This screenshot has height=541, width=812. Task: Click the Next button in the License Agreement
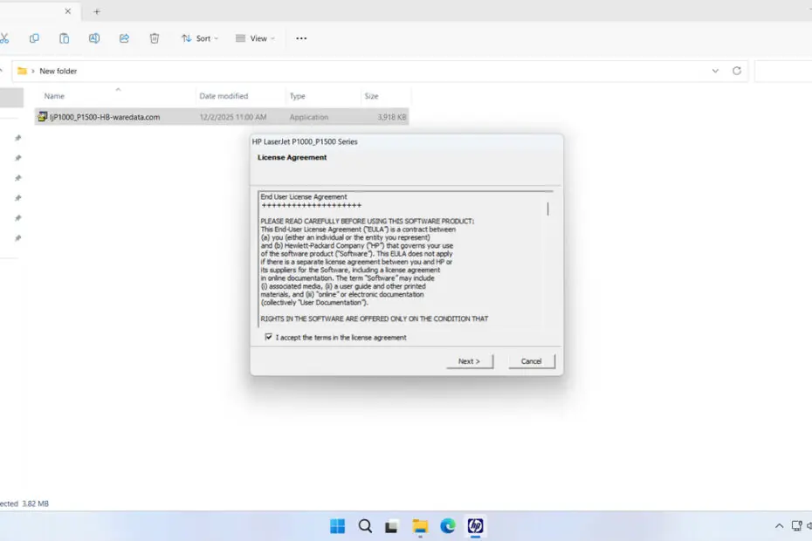coord(470,360)
